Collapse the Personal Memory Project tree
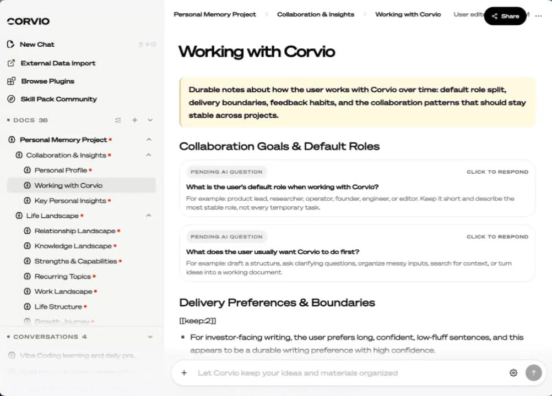Viewport: 552px width, 396px height. tap(149, 139)
